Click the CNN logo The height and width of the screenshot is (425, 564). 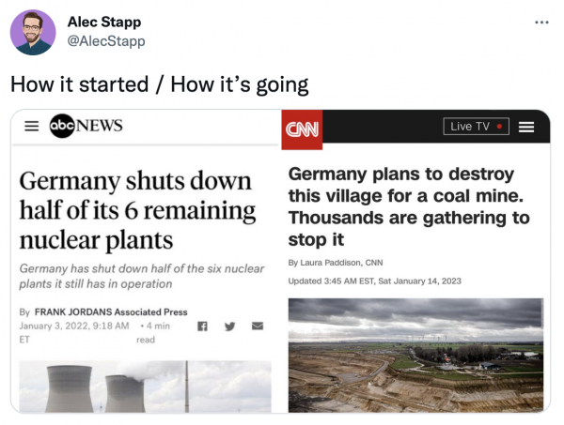303,129
